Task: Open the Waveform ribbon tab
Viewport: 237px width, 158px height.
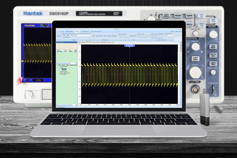Action: [77, 32]
